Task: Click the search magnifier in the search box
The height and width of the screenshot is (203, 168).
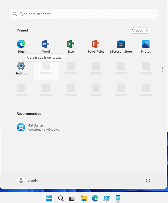Action: tap(15, 14)
